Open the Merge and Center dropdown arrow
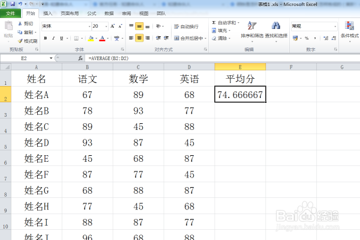 click(x=206, y=38)
